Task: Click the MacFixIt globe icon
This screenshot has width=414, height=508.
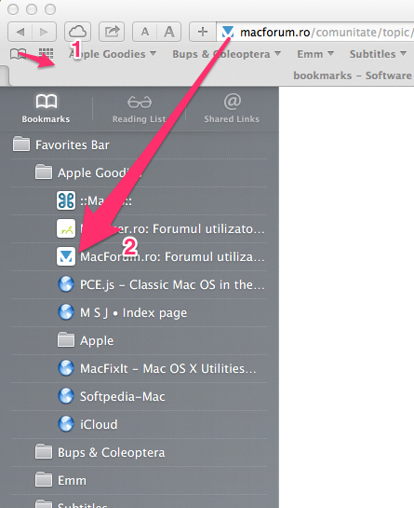Action: (66, 368)
